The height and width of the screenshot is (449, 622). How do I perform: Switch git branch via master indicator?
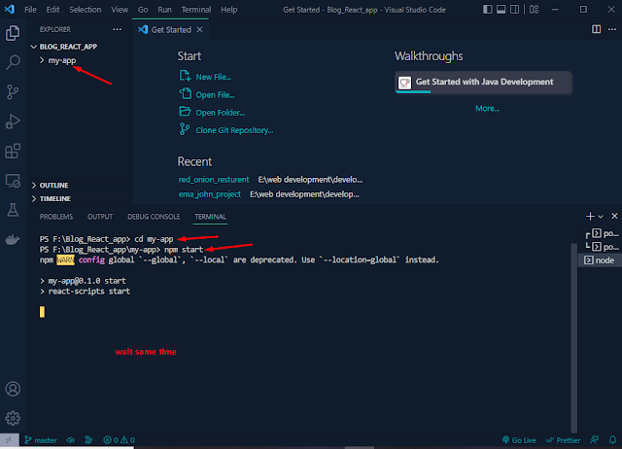41,440
